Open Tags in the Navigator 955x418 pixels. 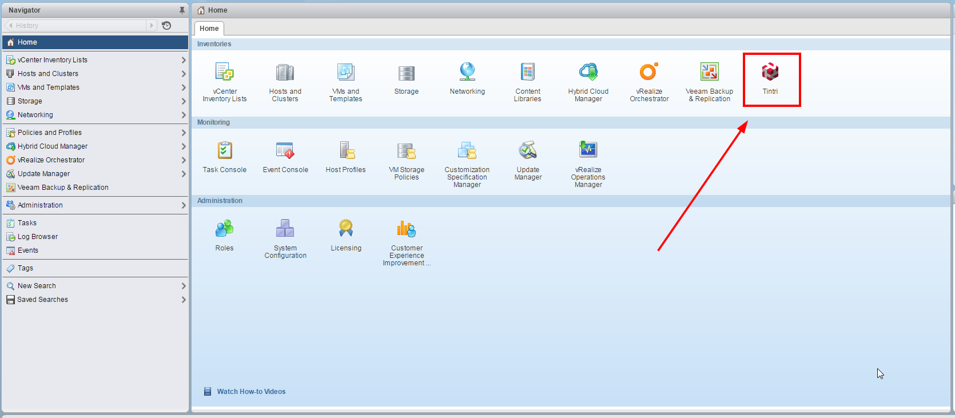(95, 268)
